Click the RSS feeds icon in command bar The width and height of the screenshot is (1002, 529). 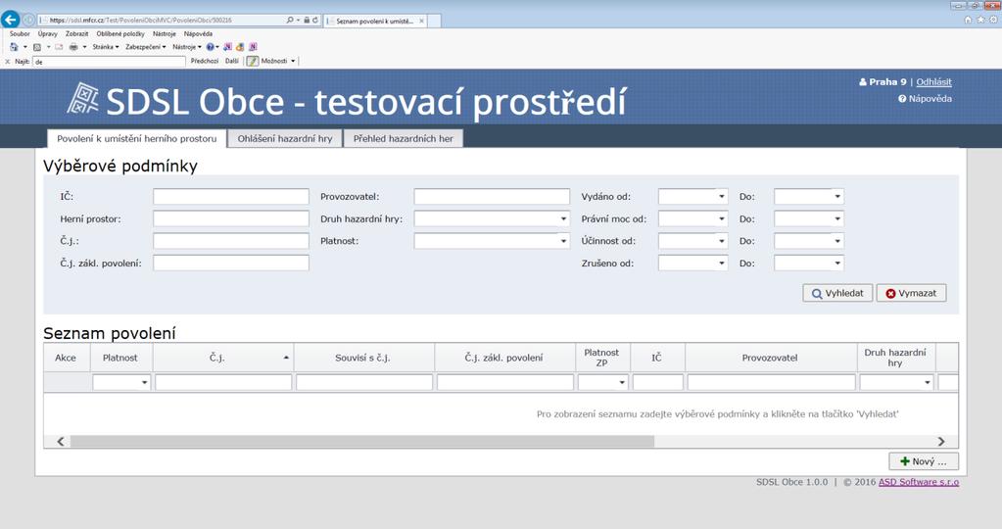(37, 47)
